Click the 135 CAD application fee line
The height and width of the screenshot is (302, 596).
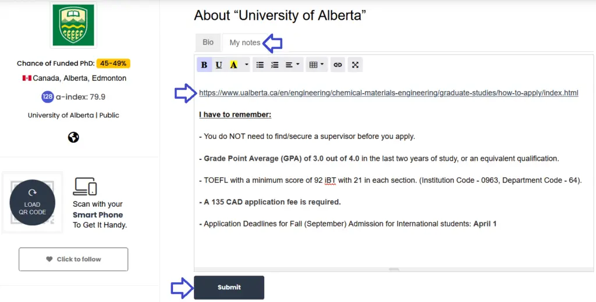(270, 202)
